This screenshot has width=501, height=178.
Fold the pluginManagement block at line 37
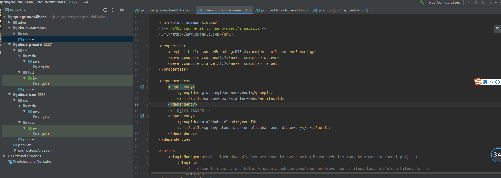pos(149,157)
